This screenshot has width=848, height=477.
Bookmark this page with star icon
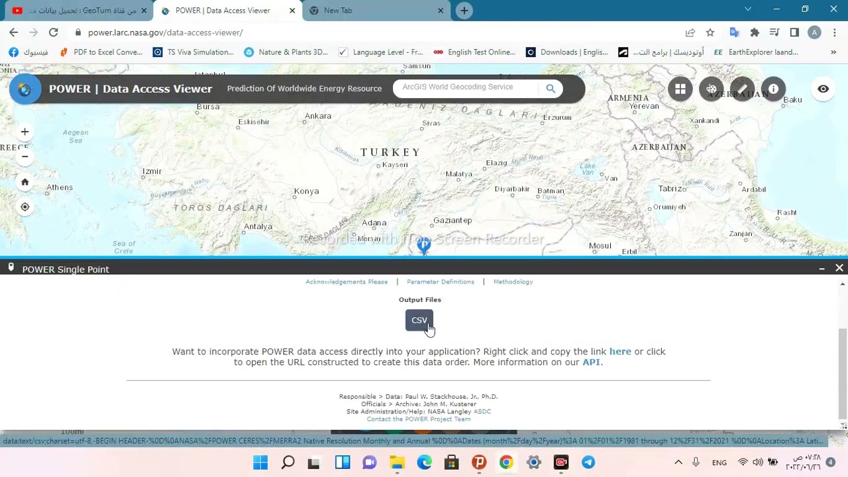click(710, 32)
